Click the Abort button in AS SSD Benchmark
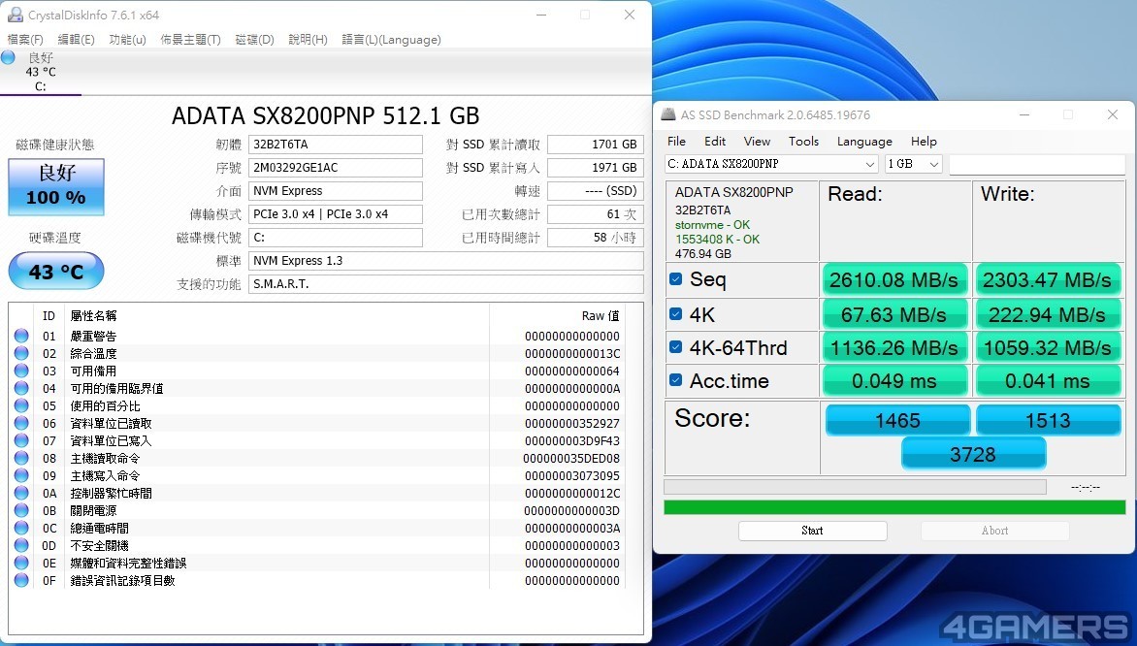 click(995, 531)
